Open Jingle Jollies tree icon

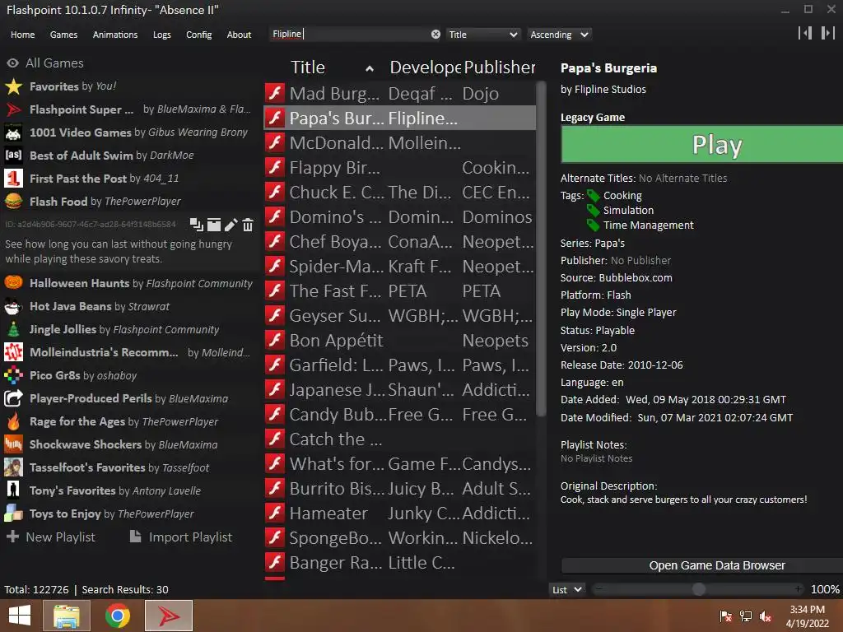tap(13, 329)
